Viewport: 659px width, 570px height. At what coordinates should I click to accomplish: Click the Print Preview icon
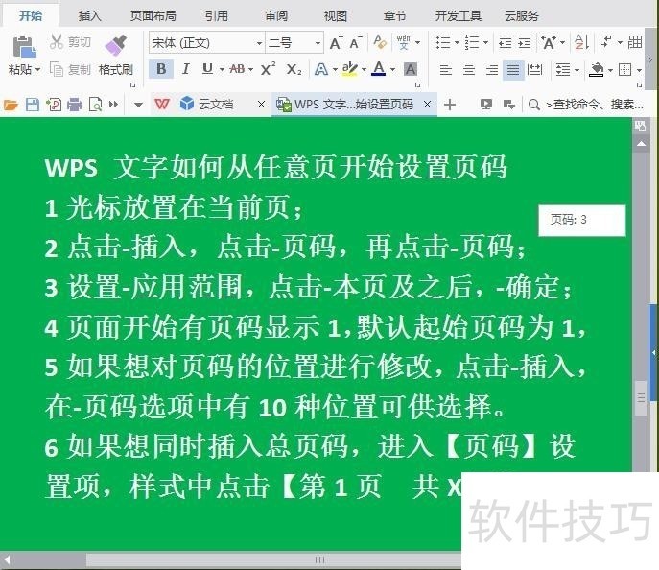point(95,105)
